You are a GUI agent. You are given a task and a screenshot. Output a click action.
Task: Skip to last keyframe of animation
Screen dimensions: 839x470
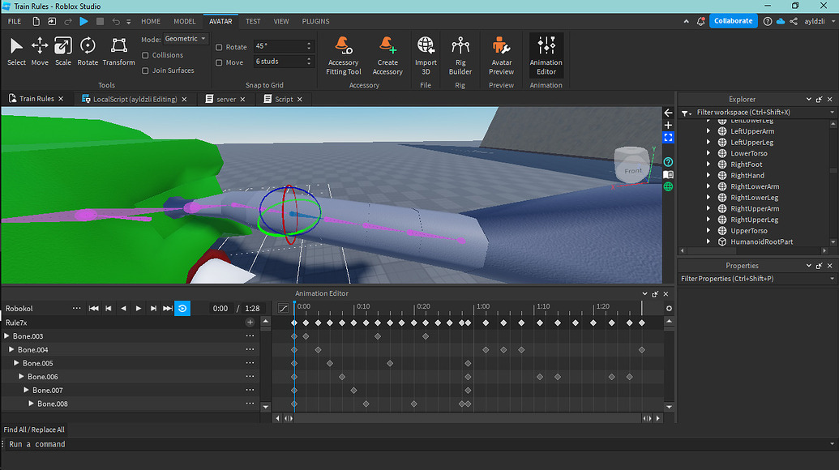click(168, 309)
